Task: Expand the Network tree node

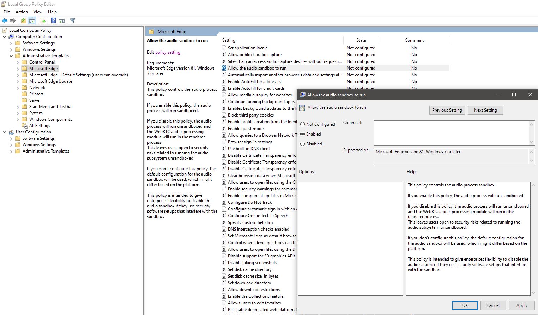Action: 17,87
